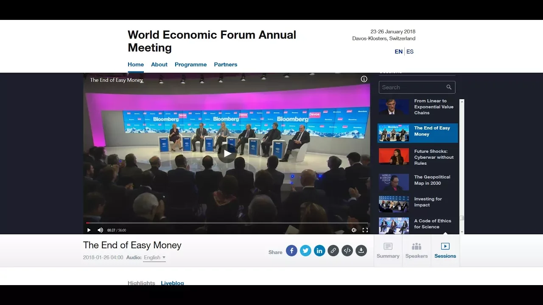This screenshot has width=543, height=305.
Task: Click The End of Easy Money heading below video
Action: [x=132, y=245]
